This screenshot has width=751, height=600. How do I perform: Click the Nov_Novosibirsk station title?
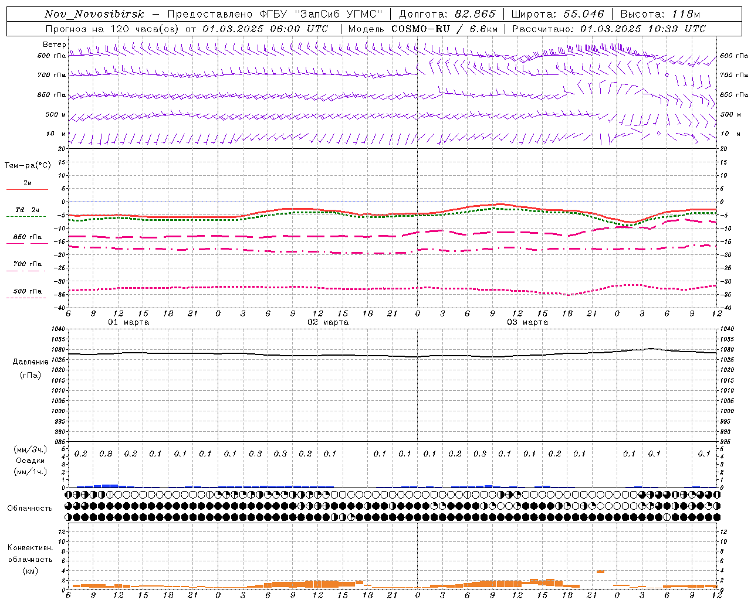click(94, 14)
